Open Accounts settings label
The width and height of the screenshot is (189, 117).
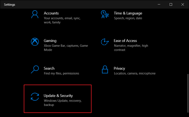51,13
